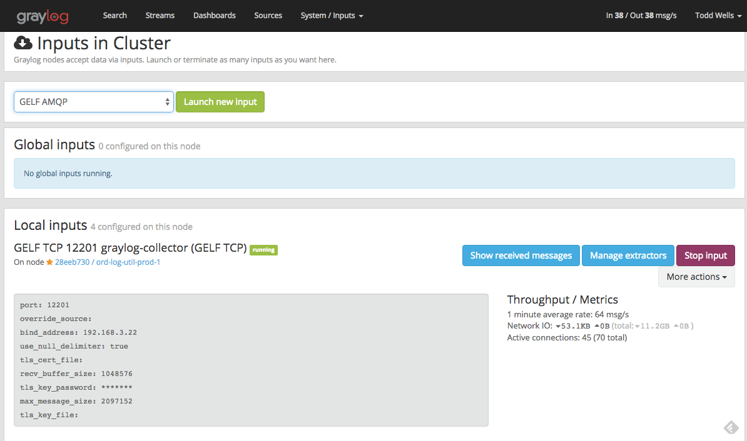Click 'Active connections: 45 (70 total)'
This screenshot has height=441, width=747.
[x=567, y=338]
